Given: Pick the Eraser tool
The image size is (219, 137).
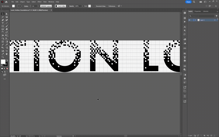Looking at the screenshot, I should [x=7, y=29].
